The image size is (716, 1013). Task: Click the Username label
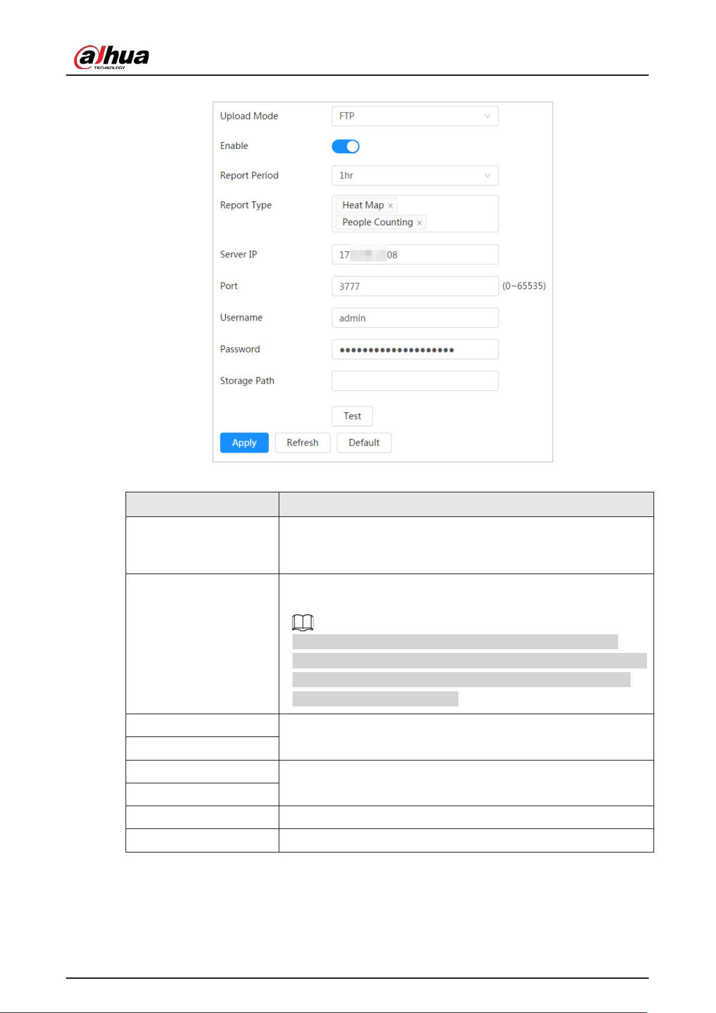coord(241,317)
